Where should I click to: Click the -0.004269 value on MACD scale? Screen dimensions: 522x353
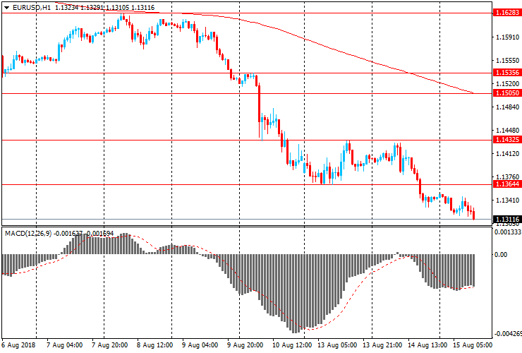507,333
